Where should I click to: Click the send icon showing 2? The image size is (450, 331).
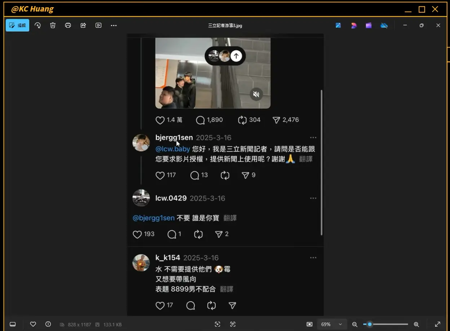pos(219,234)
